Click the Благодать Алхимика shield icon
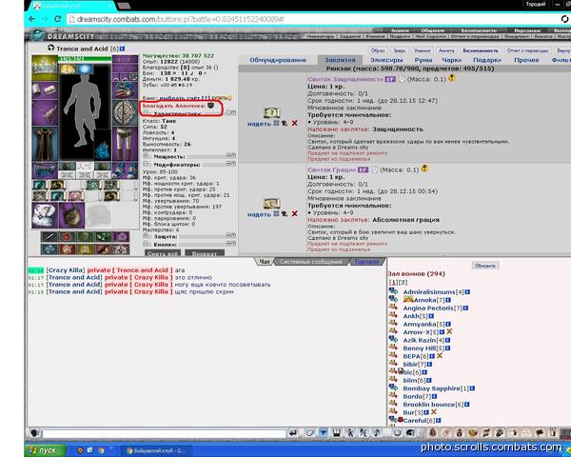This screenshot has height=457, width=571. 210,106
